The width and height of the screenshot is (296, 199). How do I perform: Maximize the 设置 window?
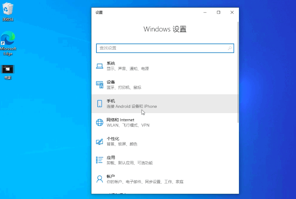tap(218, 12)
